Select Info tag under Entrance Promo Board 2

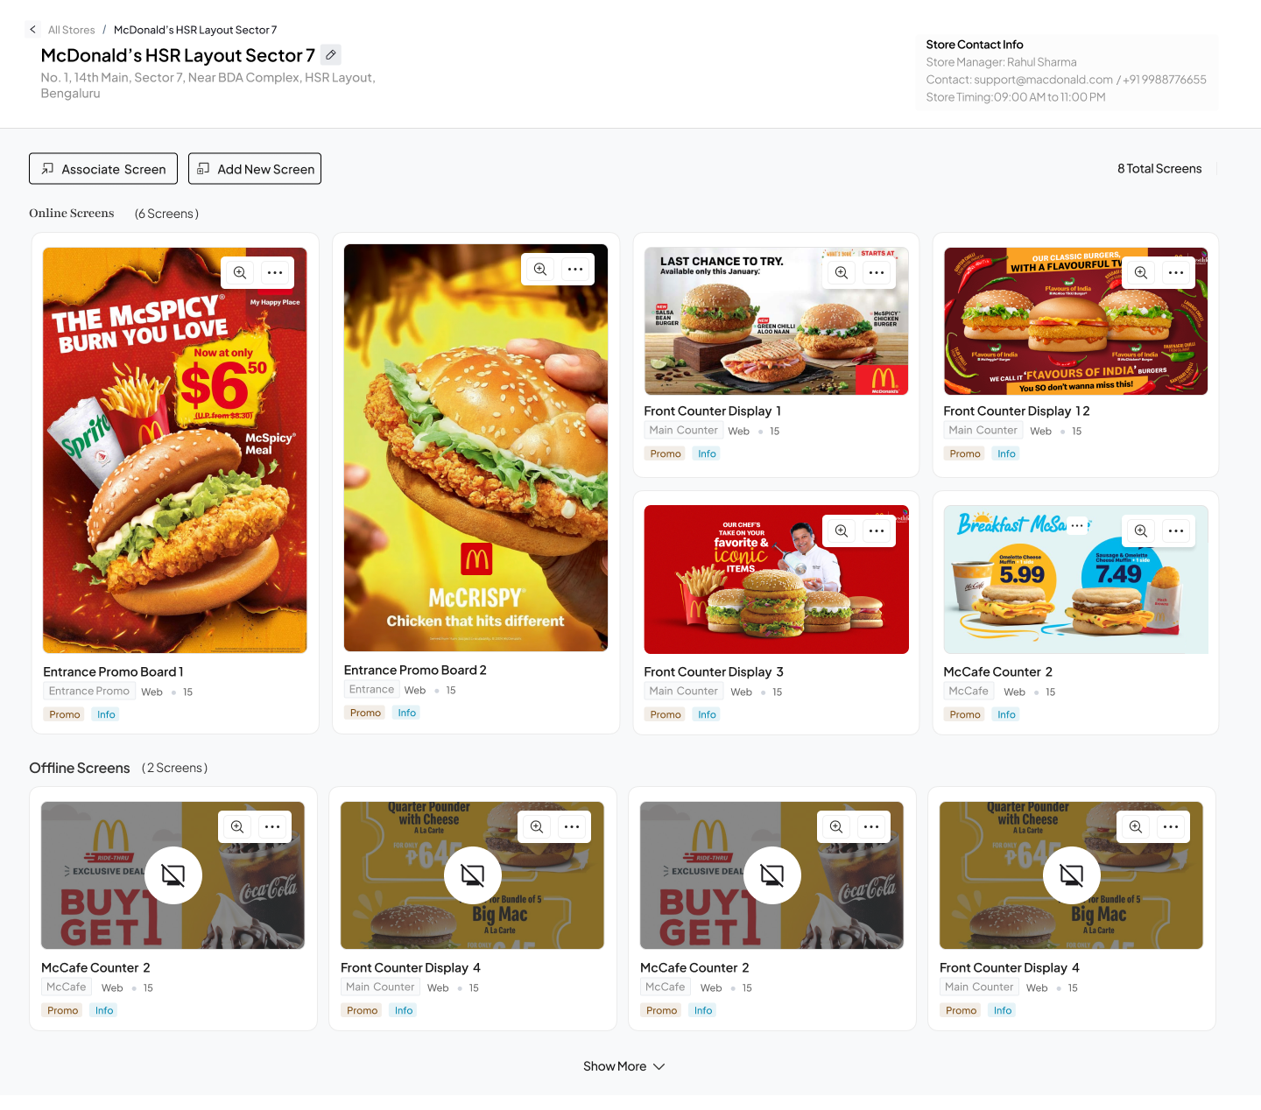pos(407,713)
